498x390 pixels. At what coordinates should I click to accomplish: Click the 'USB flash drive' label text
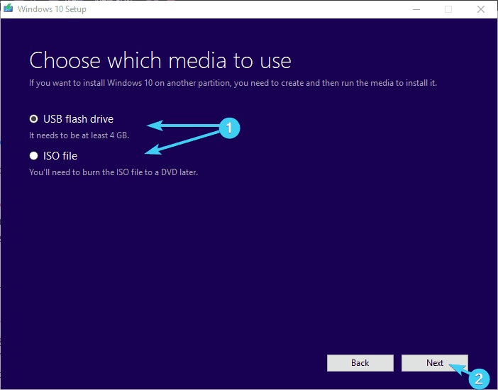(x=79, y=119)
